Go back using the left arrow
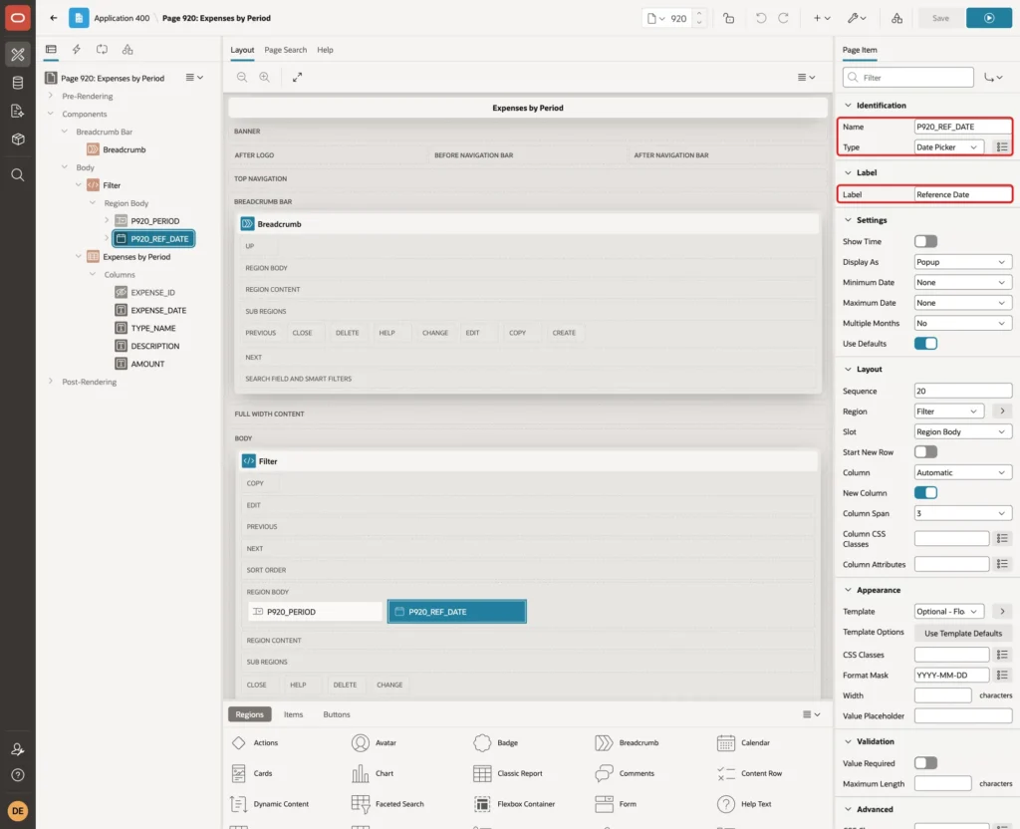Screen dimensions: 1020x829 54,18
